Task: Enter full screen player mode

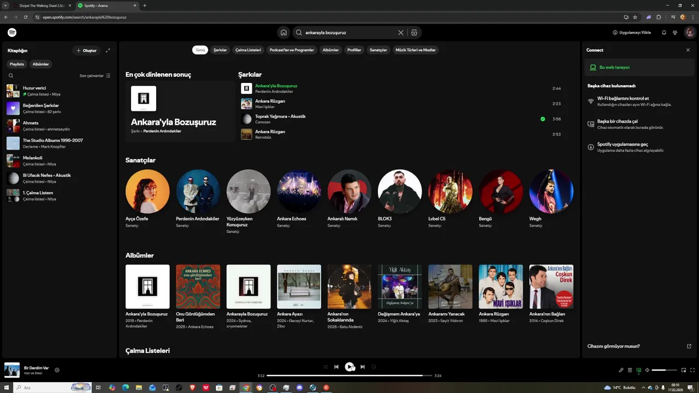Action: pos(692,370)
